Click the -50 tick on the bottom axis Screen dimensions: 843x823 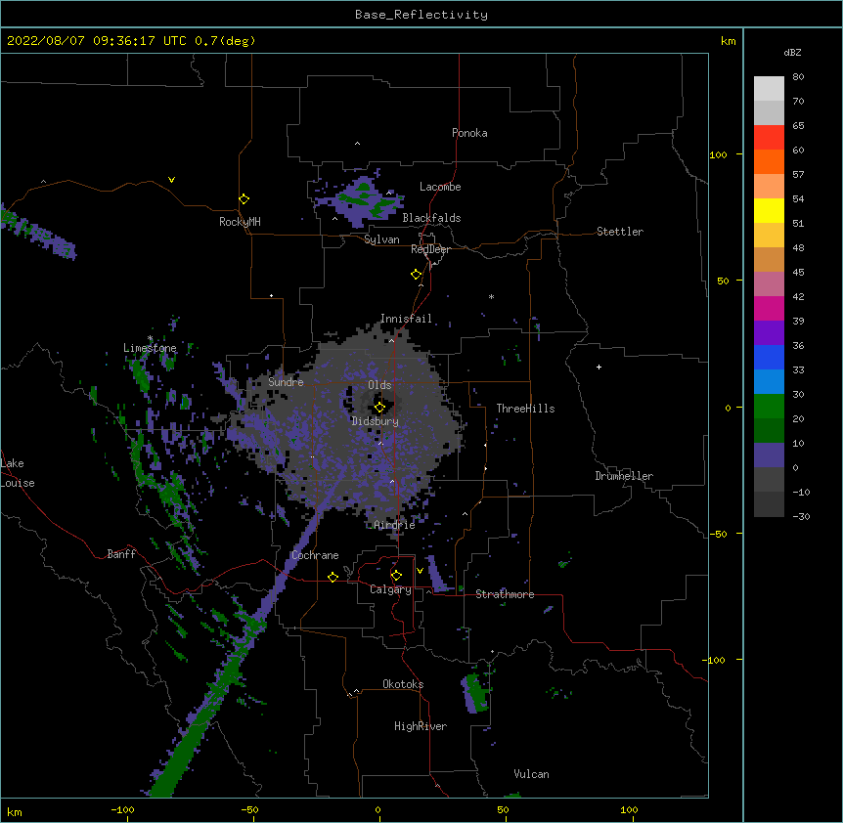tap(249, 809)
